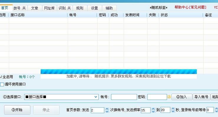The height and width of the screenshot is (117, 218).
Task: Decrease 发送频率 minimum value 15
Action: click(153, 111)
